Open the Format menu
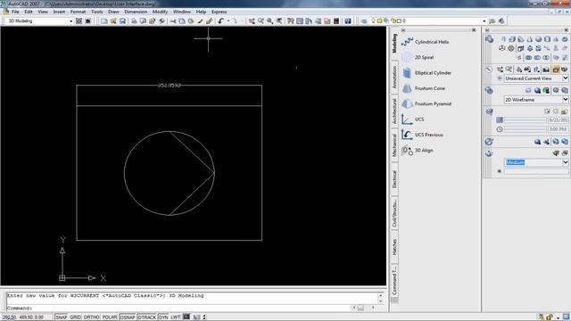Image resolution: width=571 pixels, height=321 pixels. tap(78, 12)
